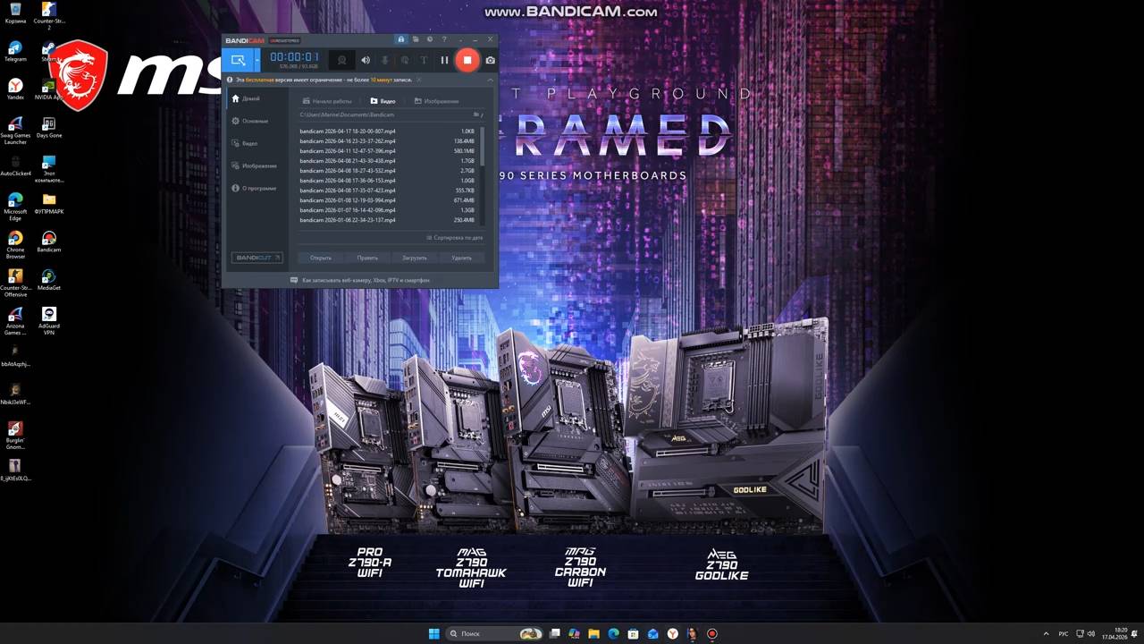This screenshot has height=644, width=1144.
Task: Pause the Bandicam recording
Action: coord(444,60)
